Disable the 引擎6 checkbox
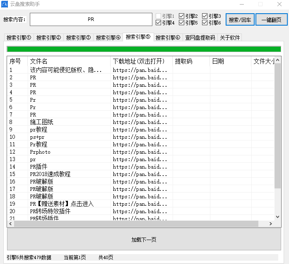 pos(205,23)
